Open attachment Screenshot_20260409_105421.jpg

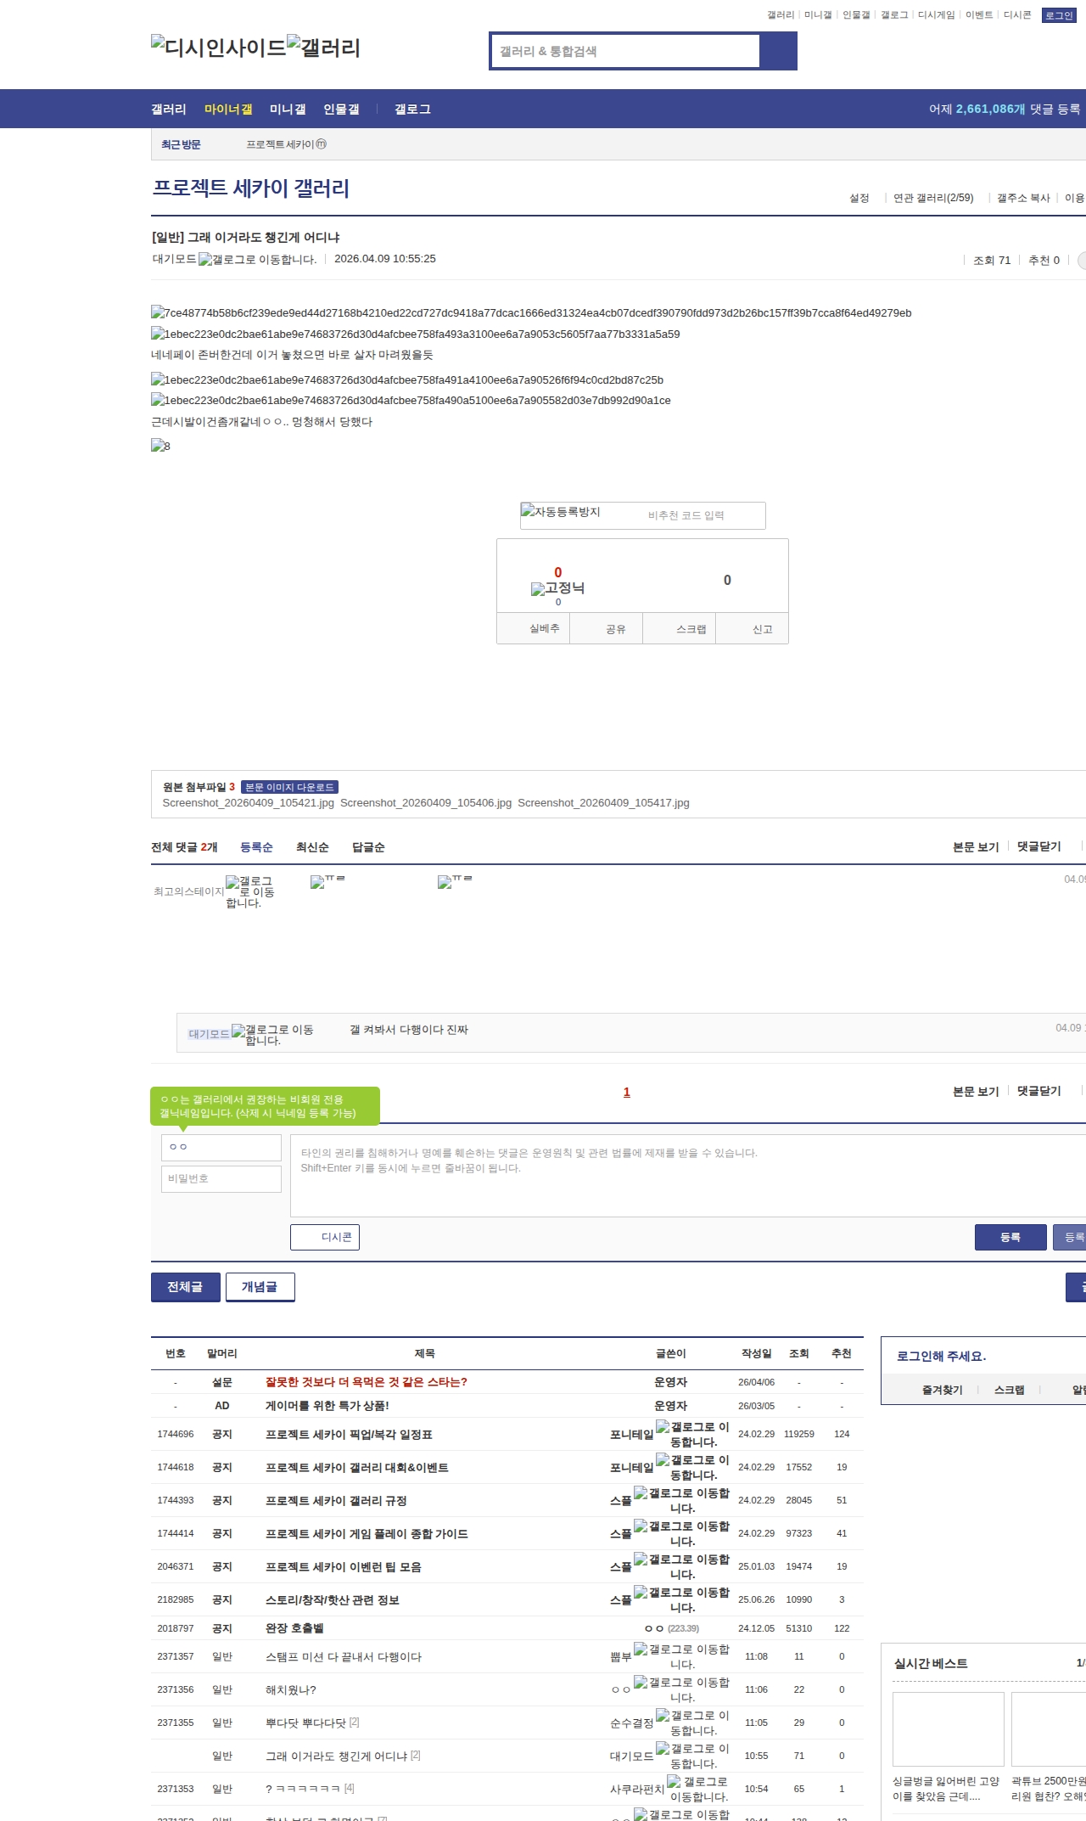click(249, 803)
